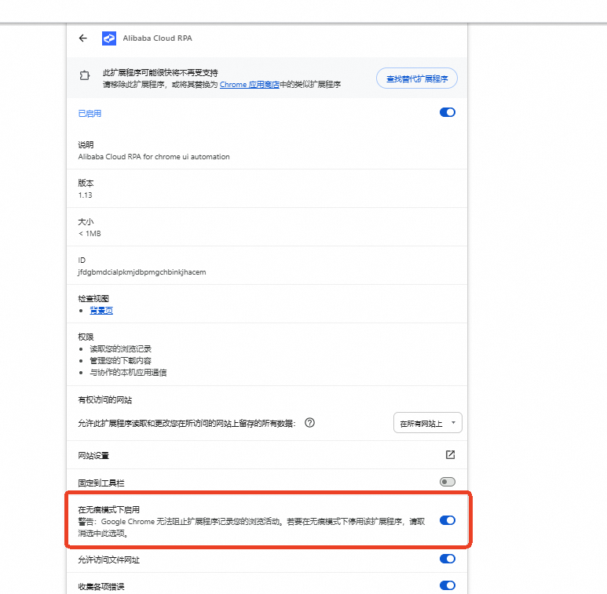Click 查找替代扩展程序 button
607x594 pixels.
(x=417, y=78)
